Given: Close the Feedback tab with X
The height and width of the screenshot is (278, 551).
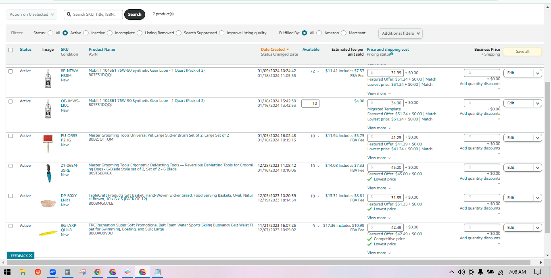Looking at the screenshot, I should 31,255.
